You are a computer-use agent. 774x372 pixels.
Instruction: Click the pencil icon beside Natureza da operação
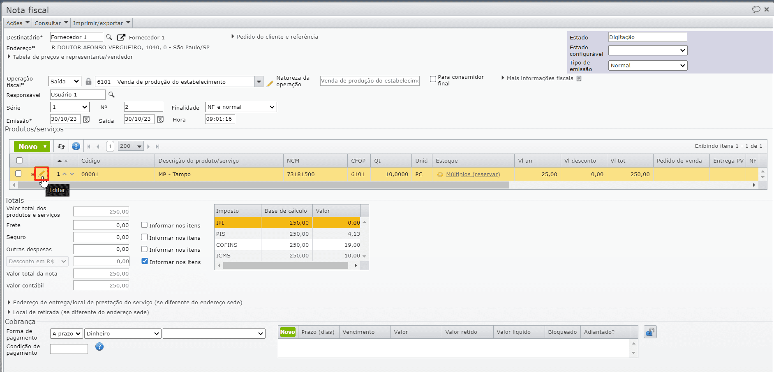pos(270,83)
